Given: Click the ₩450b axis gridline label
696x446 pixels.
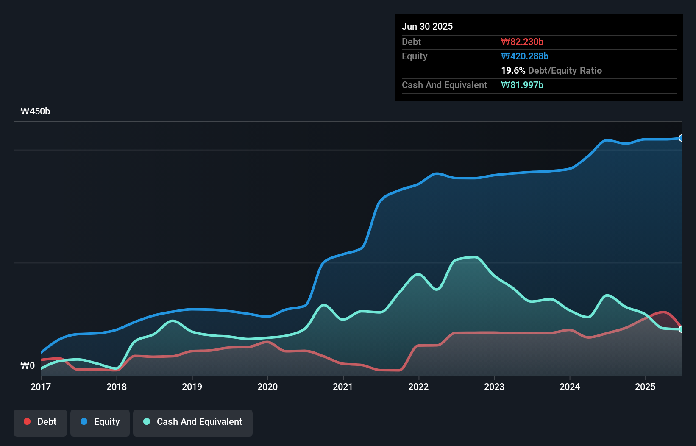Looking at the screenshot, I should (36, 111).
